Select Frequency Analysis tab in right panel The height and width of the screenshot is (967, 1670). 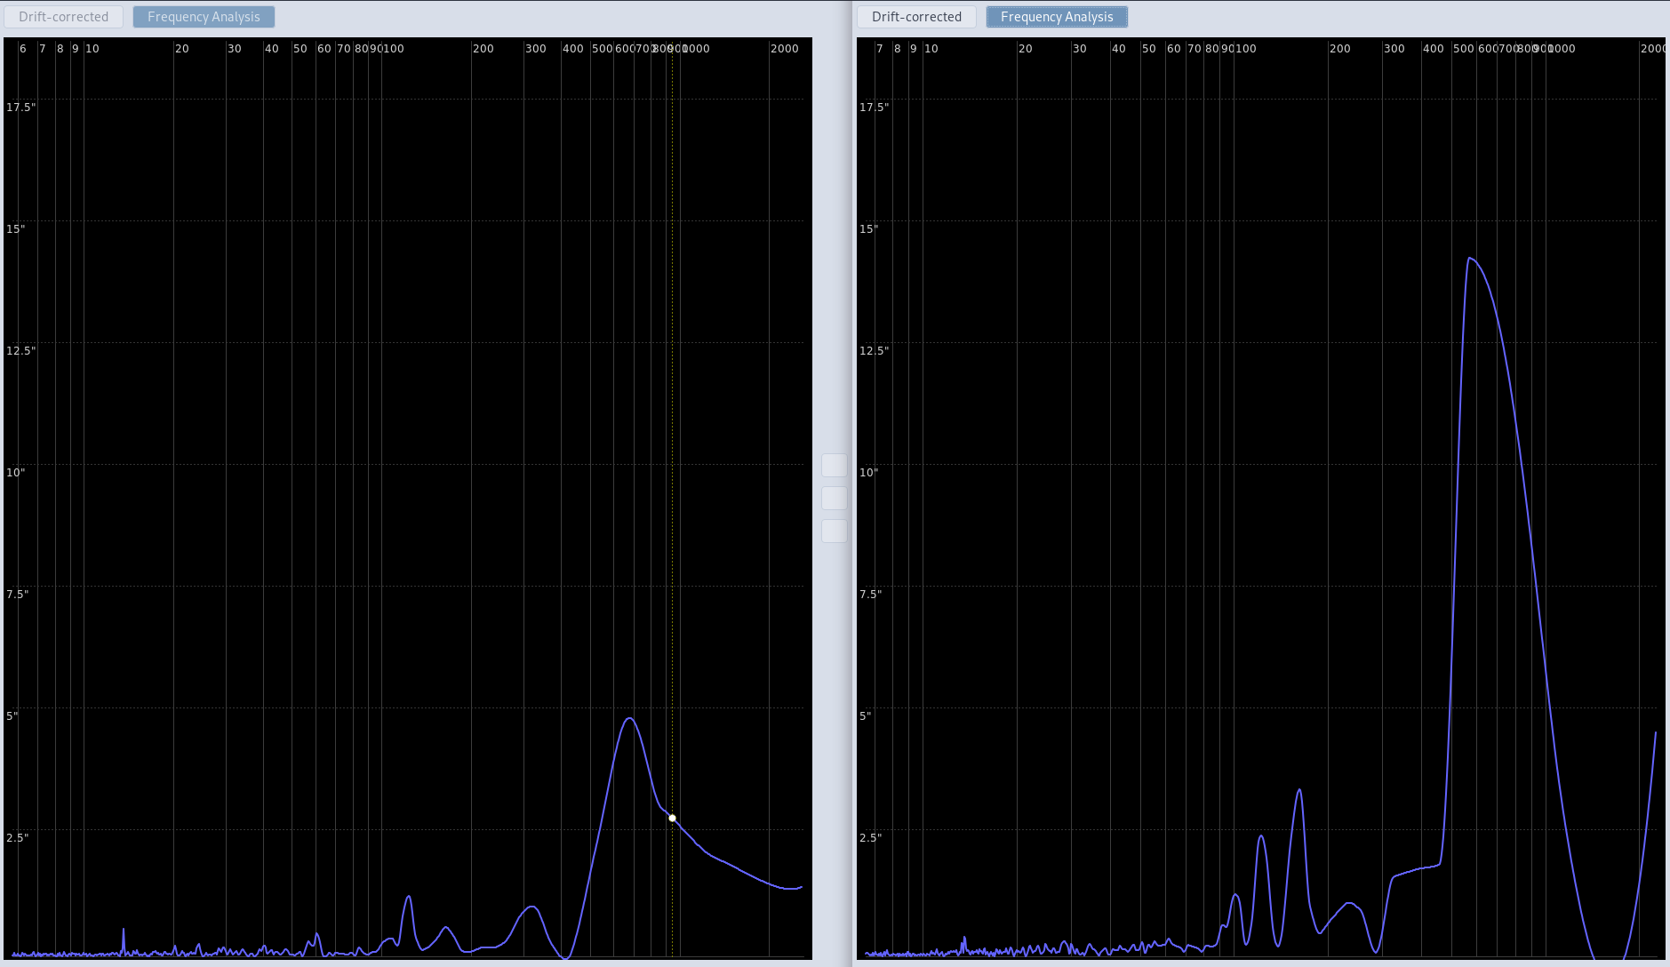click(x=1057, y=17)
